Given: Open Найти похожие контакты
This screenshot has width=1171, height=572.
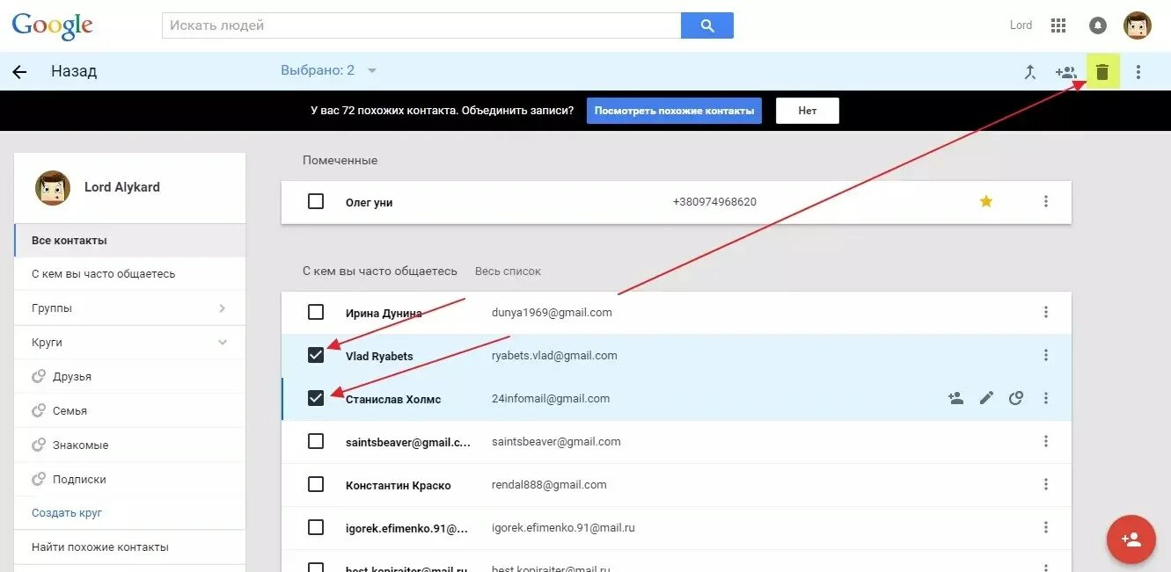Looking at the screenshot, I should point(129,547).
